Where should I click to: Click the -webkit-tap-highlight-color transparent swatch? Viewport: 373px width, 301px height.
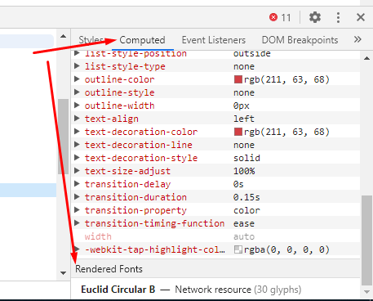238,249
